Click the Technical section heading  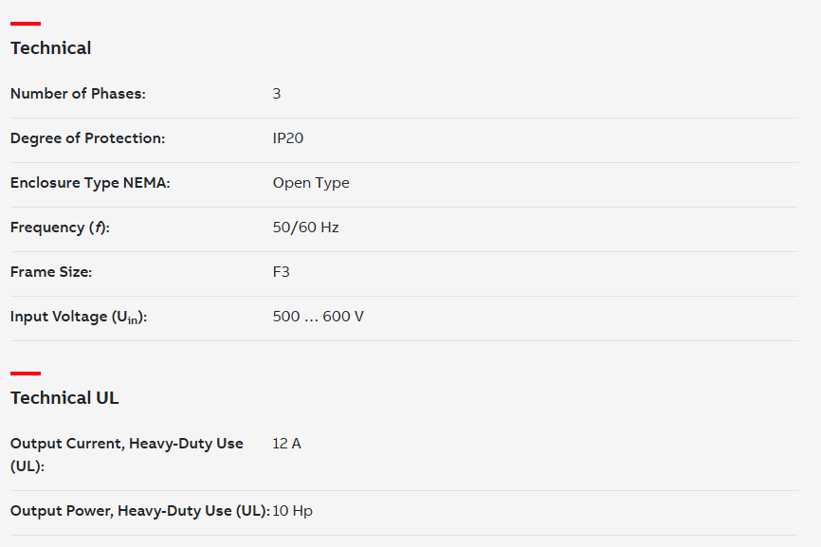point(51,48)
